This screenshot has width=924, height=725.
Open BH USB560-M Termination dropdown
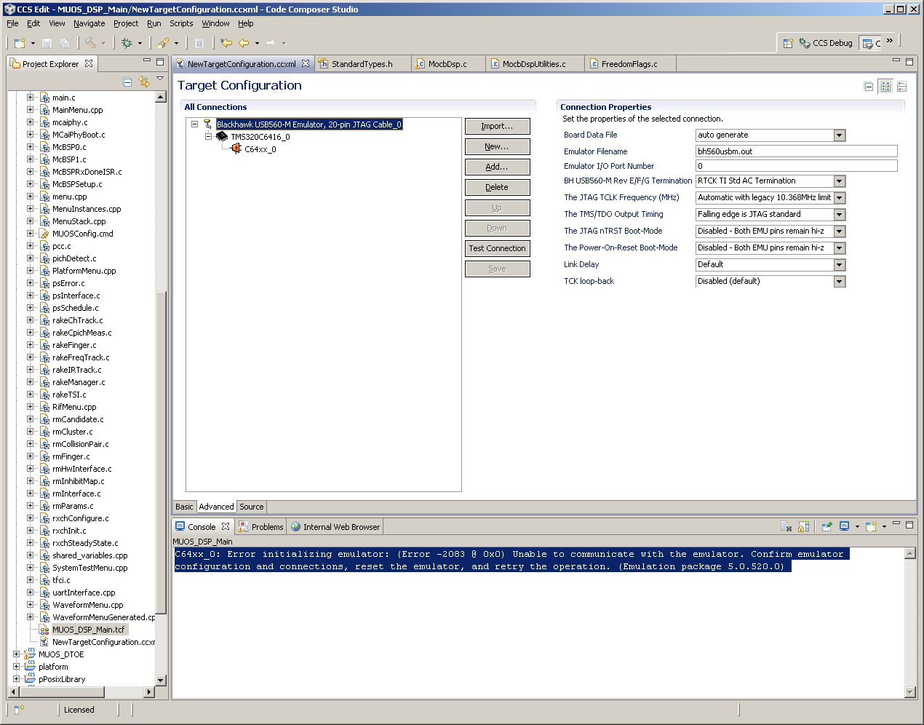(x=840, y=181)
